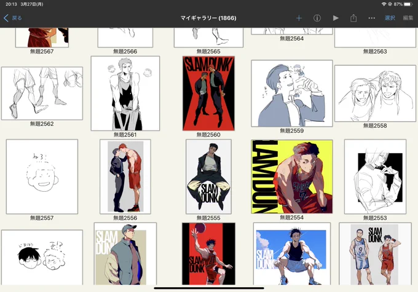Viewport: 418px width, 292px height.
Task: Open artwork thumbnail 無題2567
Action: click(x=42, y=37)
